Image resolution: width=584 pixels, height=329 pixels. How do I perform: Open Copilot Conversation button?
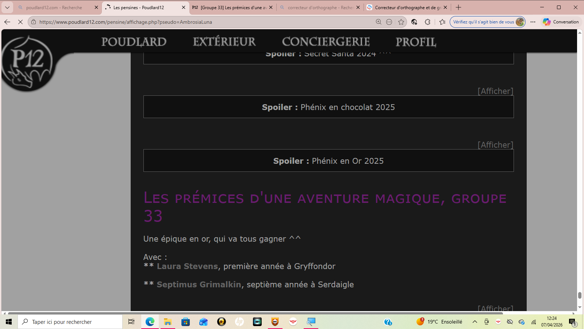tap(561, 22)
